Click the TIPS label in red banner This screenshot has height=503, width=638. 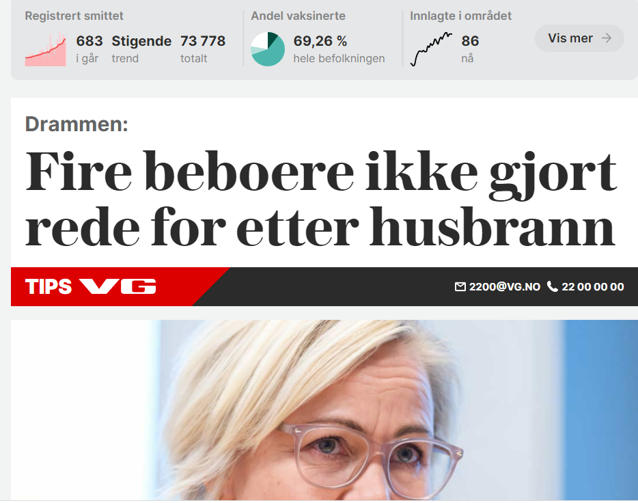[48, 286]
